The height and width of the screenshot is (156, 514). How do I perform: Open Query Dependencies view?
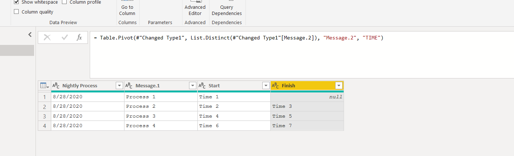(227, 9)
